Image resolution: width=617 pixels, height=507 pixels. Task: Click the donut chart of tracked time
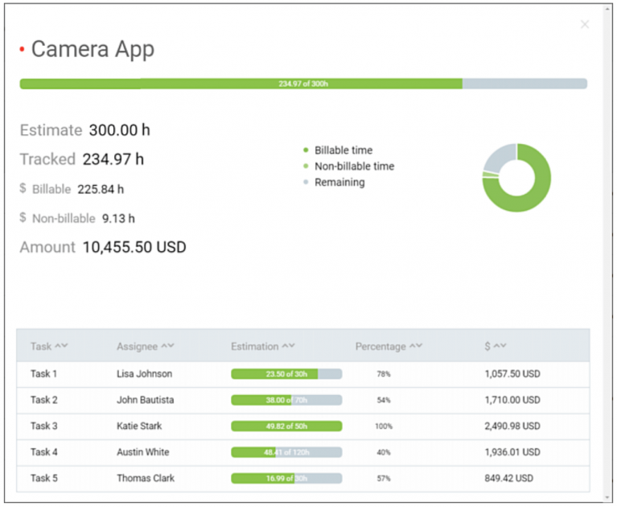coord(516,178)
